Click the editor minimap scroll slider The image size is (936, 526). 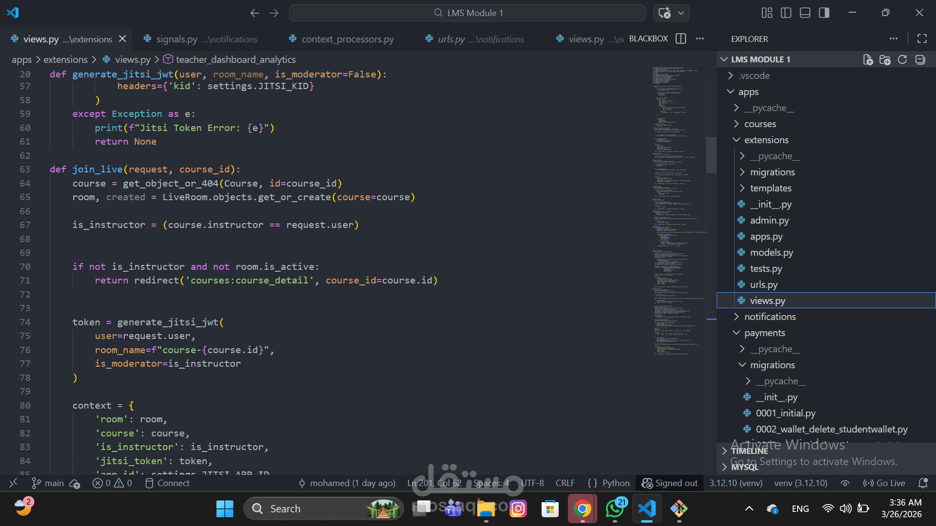pyautogui.click(x=711, y=155)
